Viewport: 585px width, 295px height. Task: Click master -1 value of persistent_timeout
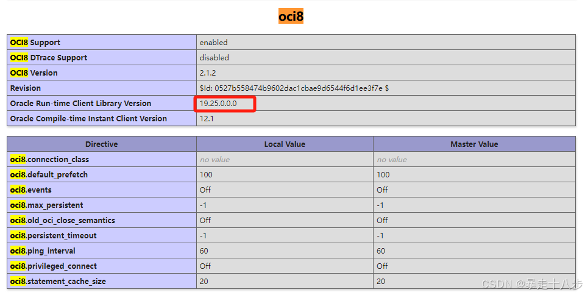pyautogui.click(x=380, y=236)
